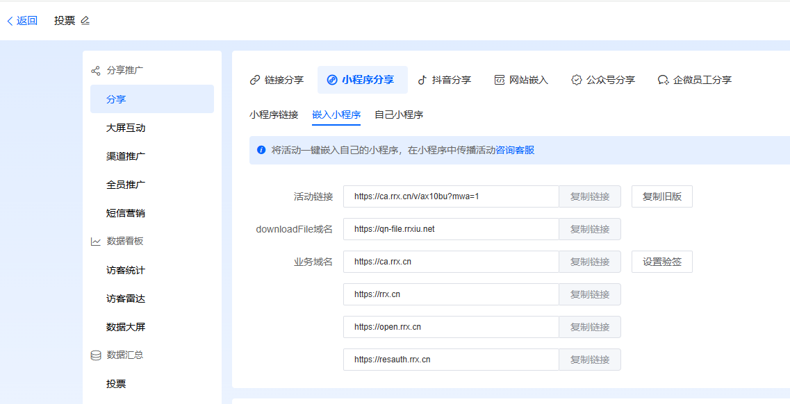
Task: Click the https://open.rrx.cn input field
Action: [x=450, y=327]
